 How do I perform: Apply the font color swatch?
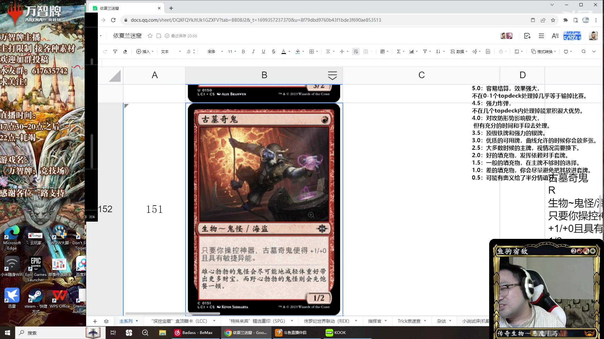pyautogui.click(x=283, y=51)
